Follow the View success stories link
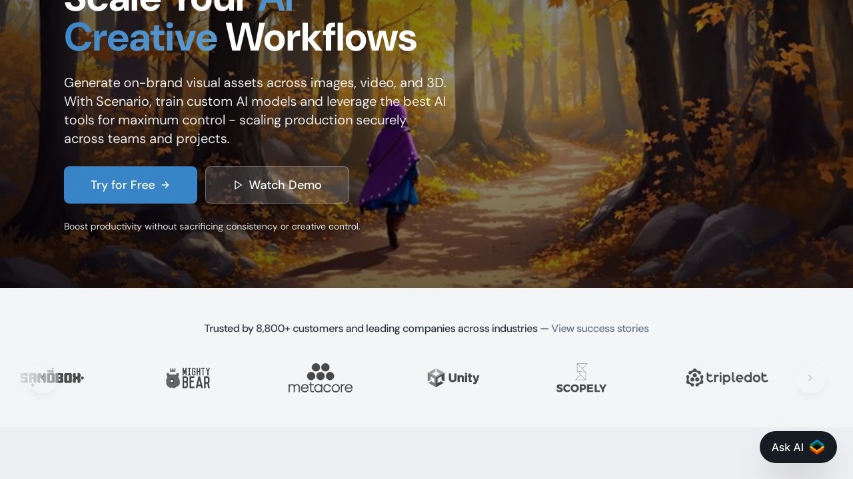Viewport: 853px width, 479px height. click(600, 329)
